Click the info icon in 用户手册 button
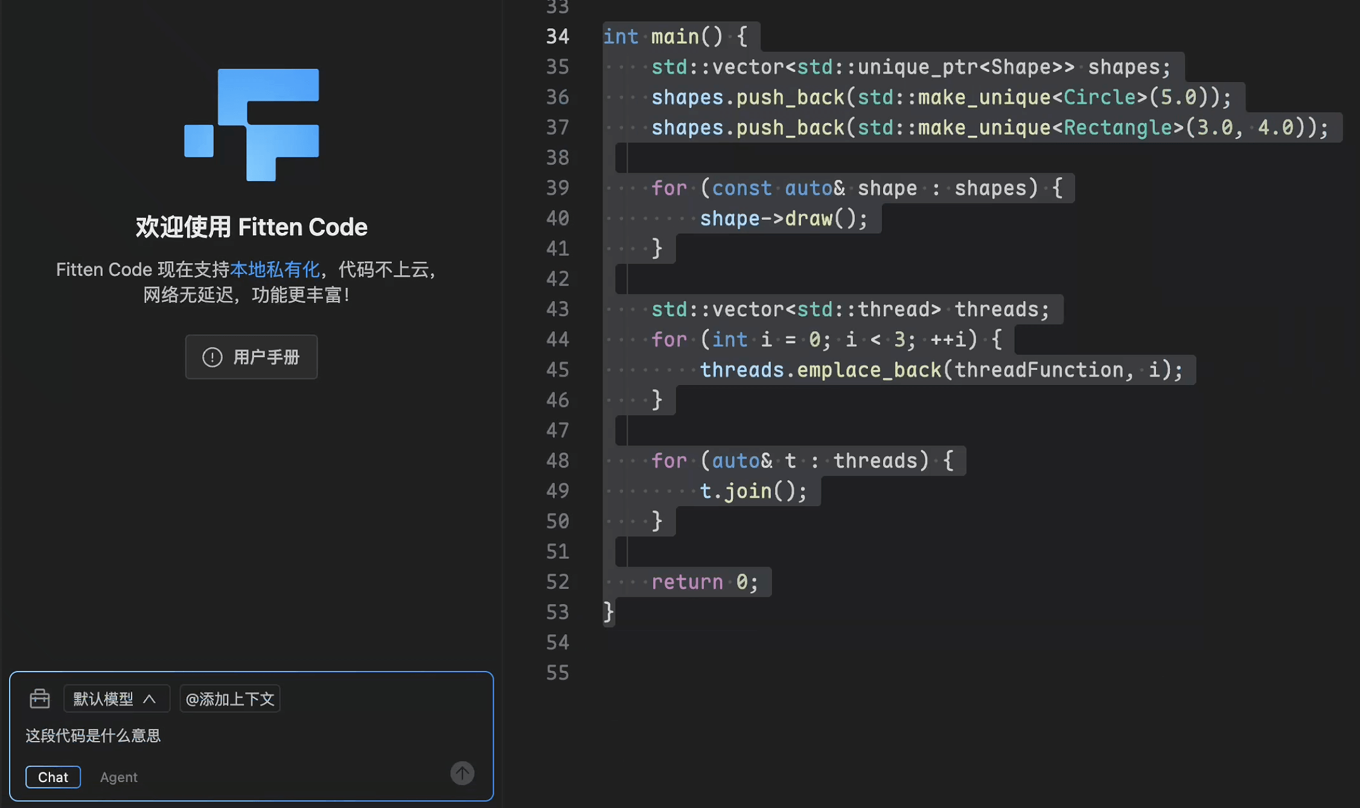1360x808 pixels. click(212, 357)
